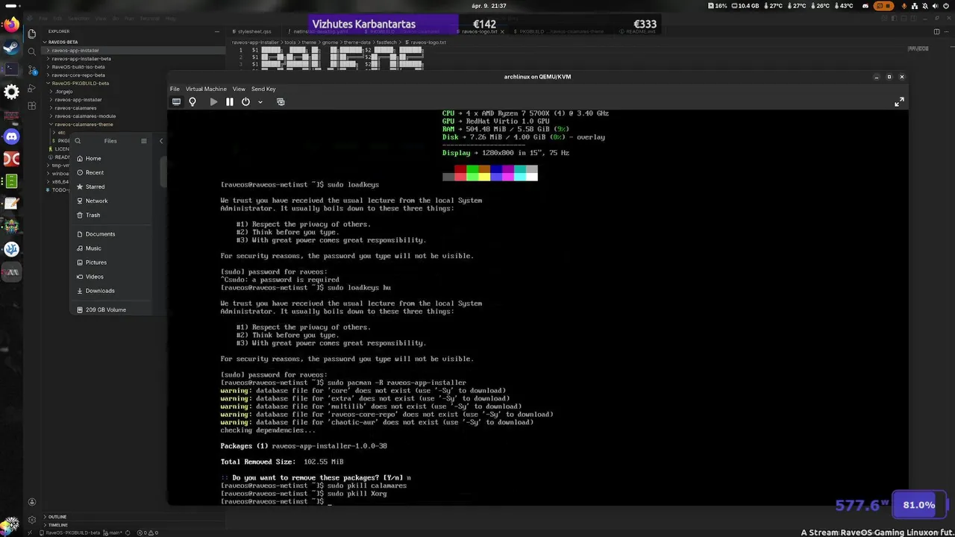Open Music folder in Files sidebar
The height and width of the screenshot is (537, 955).
point(112,248)
